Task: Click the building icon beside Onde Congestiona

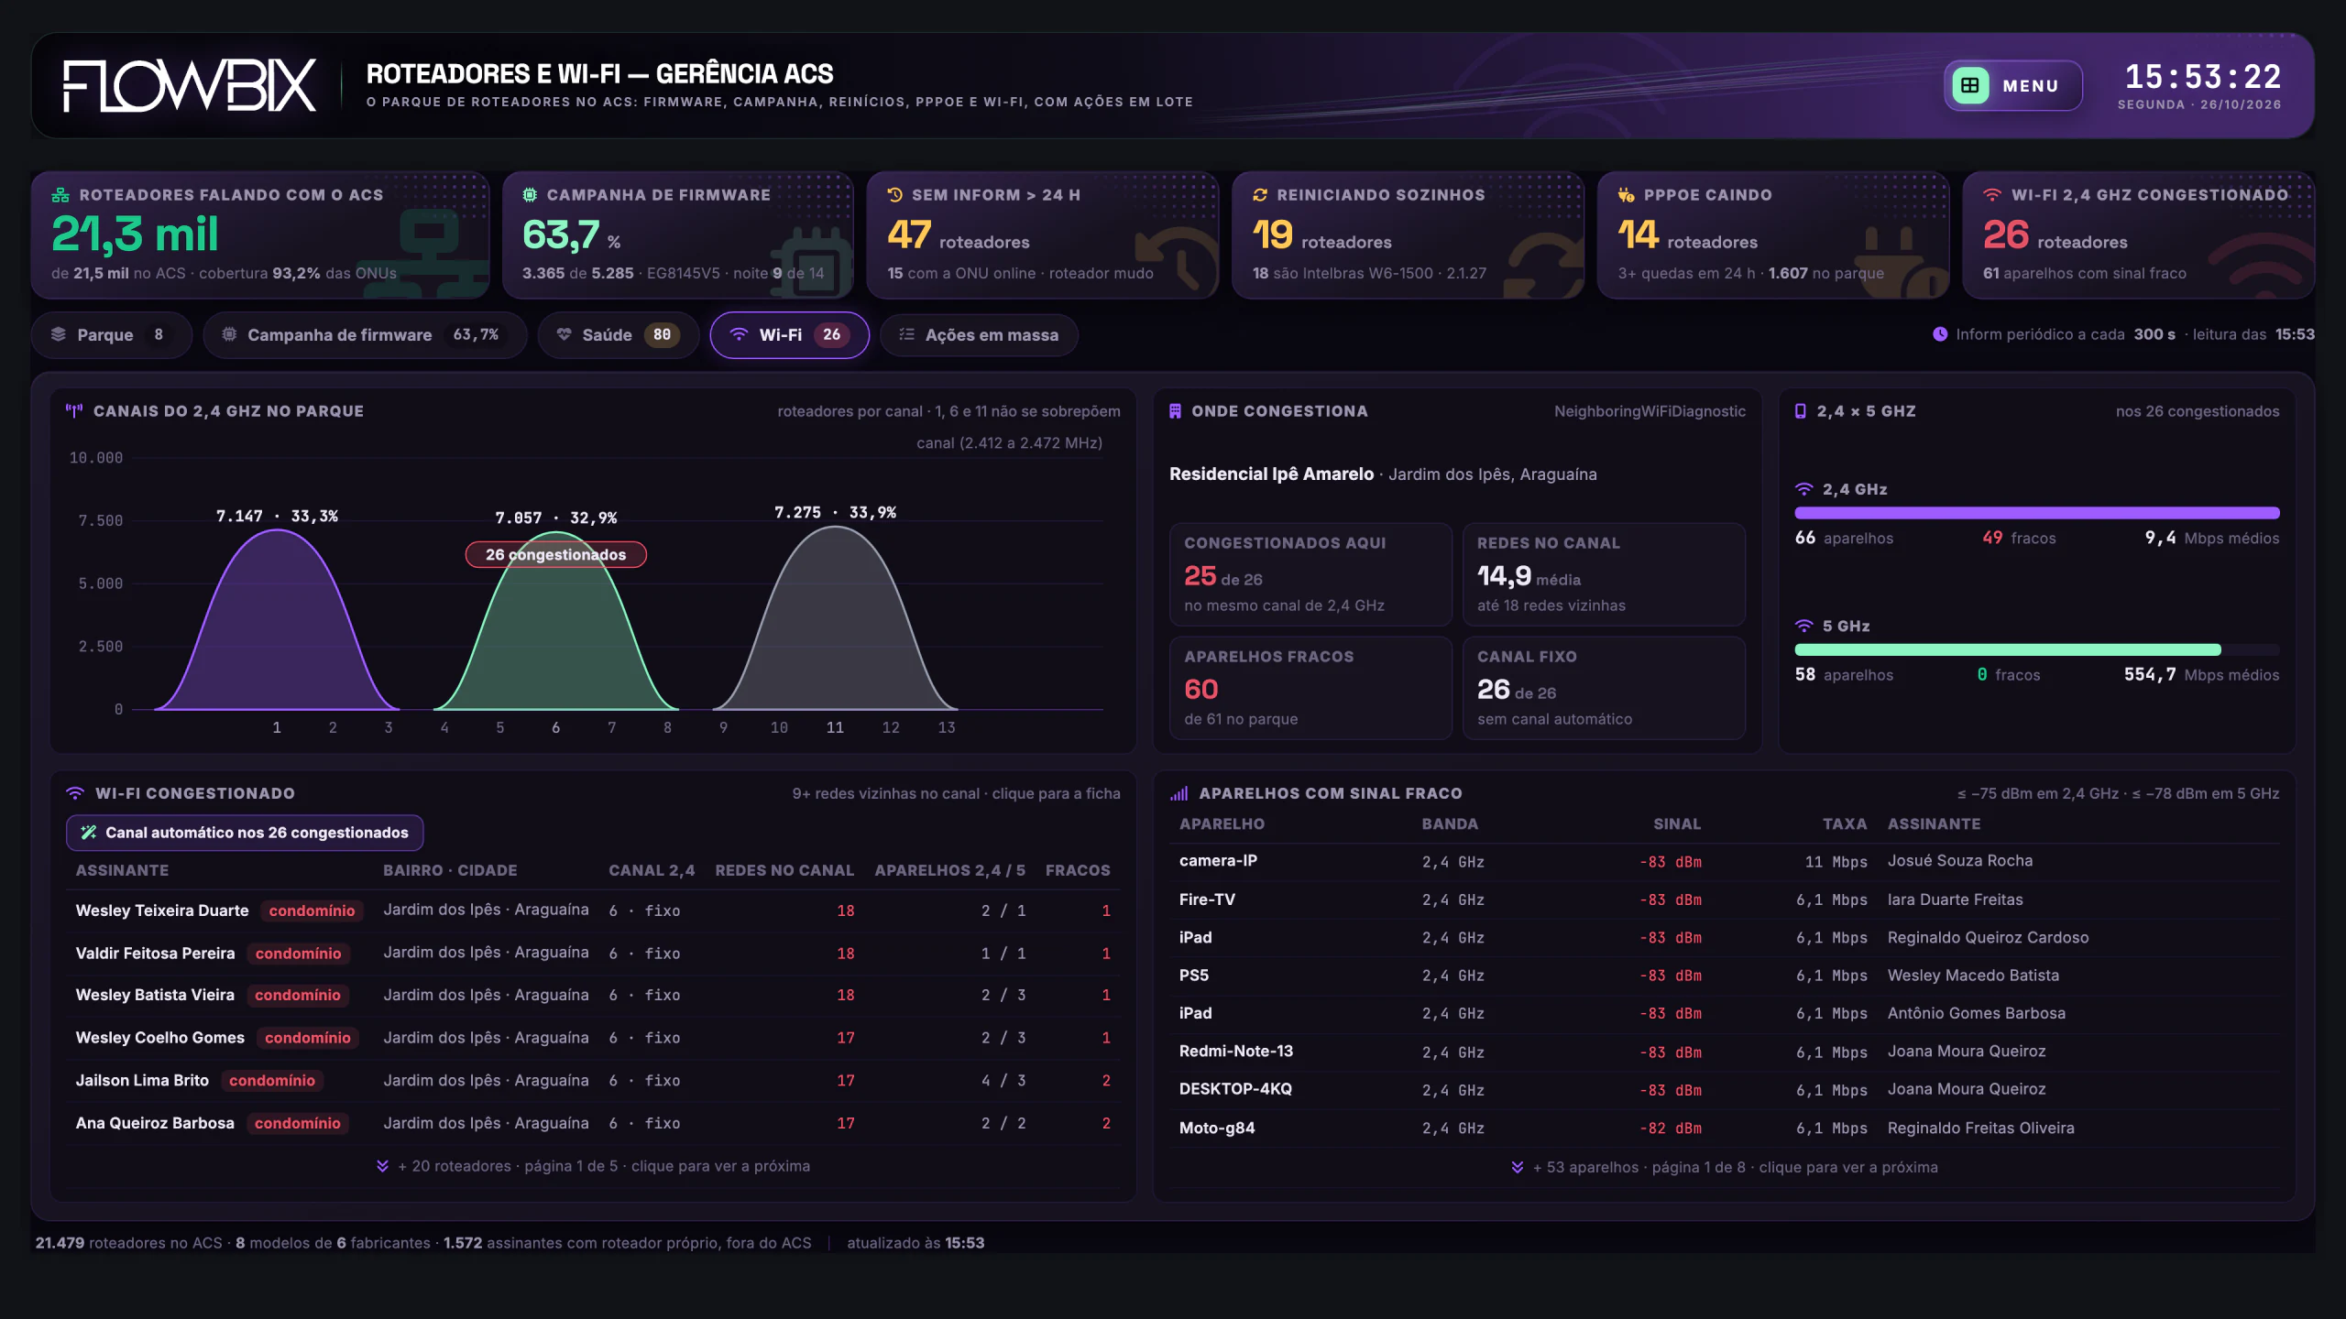Action: coord(1175,411)
